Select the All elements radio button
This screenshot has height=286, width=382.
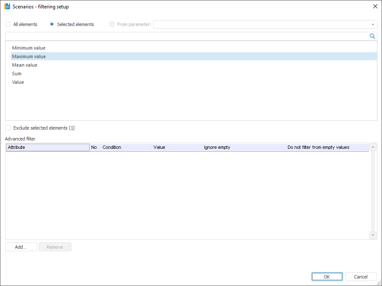pos(8,24)
